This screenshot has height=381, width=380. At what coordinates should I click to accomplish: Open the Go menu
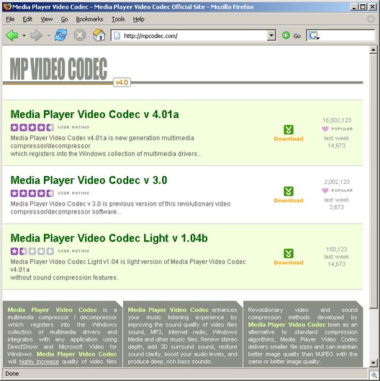click(x=64, y=19)
